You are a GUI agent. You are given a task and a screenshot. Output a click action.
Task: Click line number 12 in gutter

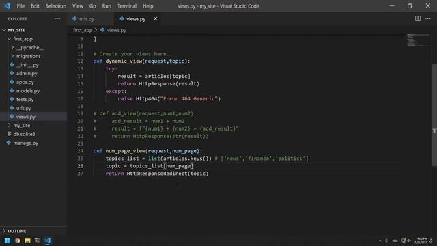coord(81,61)
